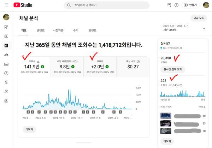Open the Earn dollar sidebar icon
This screenshot has width=212, height=148.
(6, 82)
